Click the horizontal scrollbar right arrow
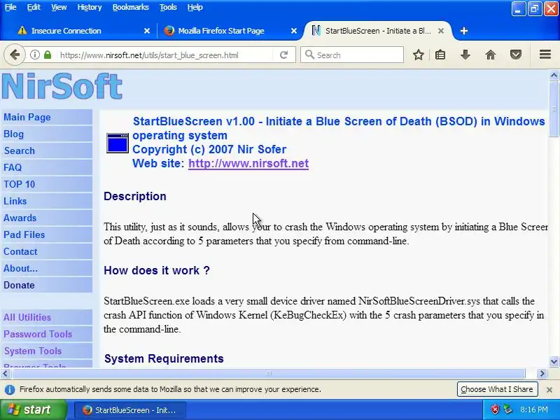Screen dimensions: 560x420 pyautogui.click(x=542, y=374)
